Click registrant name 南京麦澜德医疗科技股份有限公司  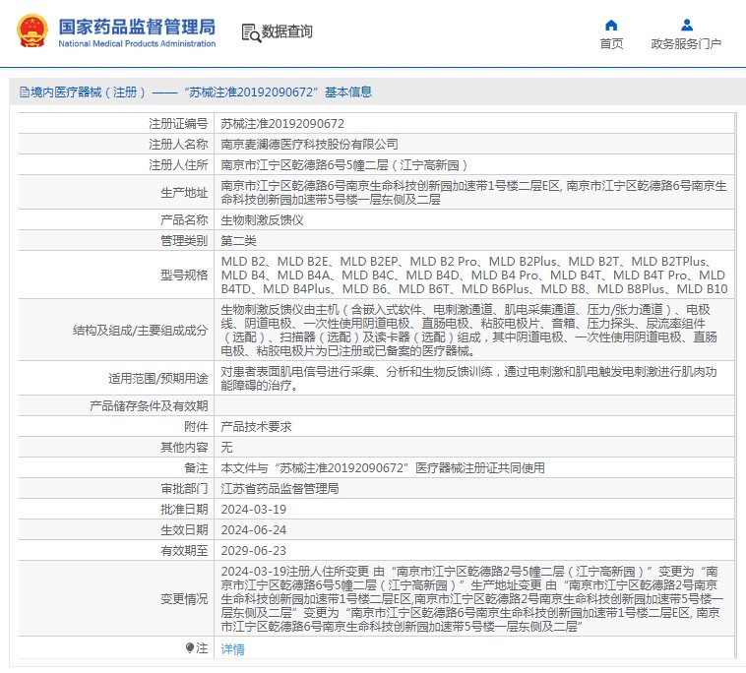pyautogui.click(x=309, y=145)
